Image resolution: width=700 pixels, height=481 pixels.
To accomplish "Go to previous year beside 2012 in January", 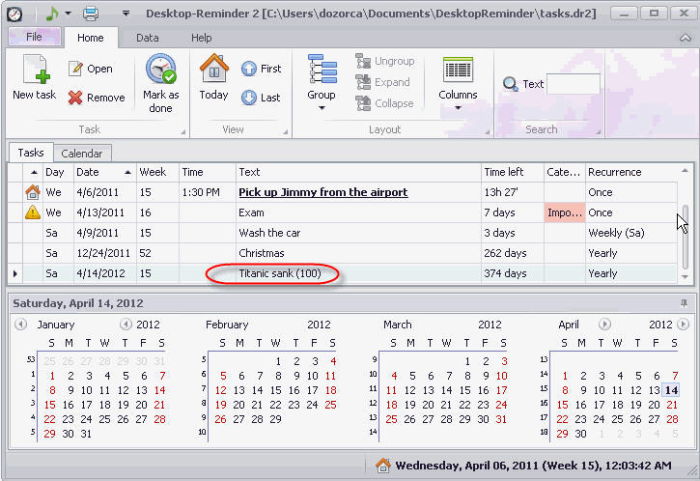I will click(126, 325).
